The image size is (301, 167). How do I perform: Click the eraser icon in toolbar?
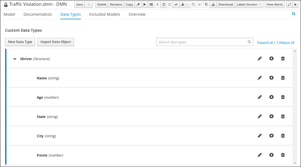click(x=138, y=5)
